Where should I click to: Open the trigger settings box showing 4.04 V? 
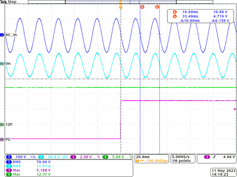tap(217, 159)
